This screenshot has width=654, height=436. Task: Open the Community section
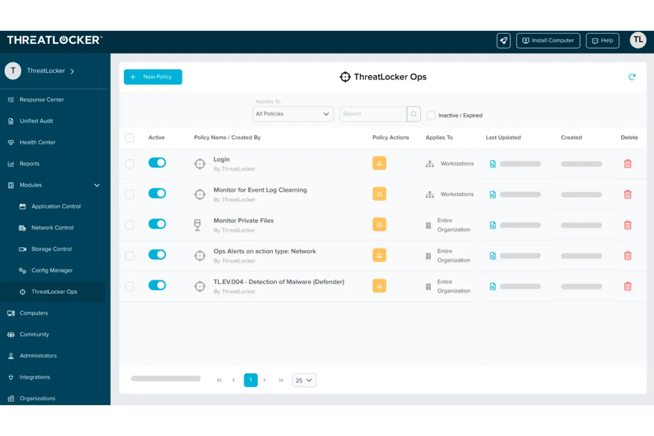[x=34, y=334]
